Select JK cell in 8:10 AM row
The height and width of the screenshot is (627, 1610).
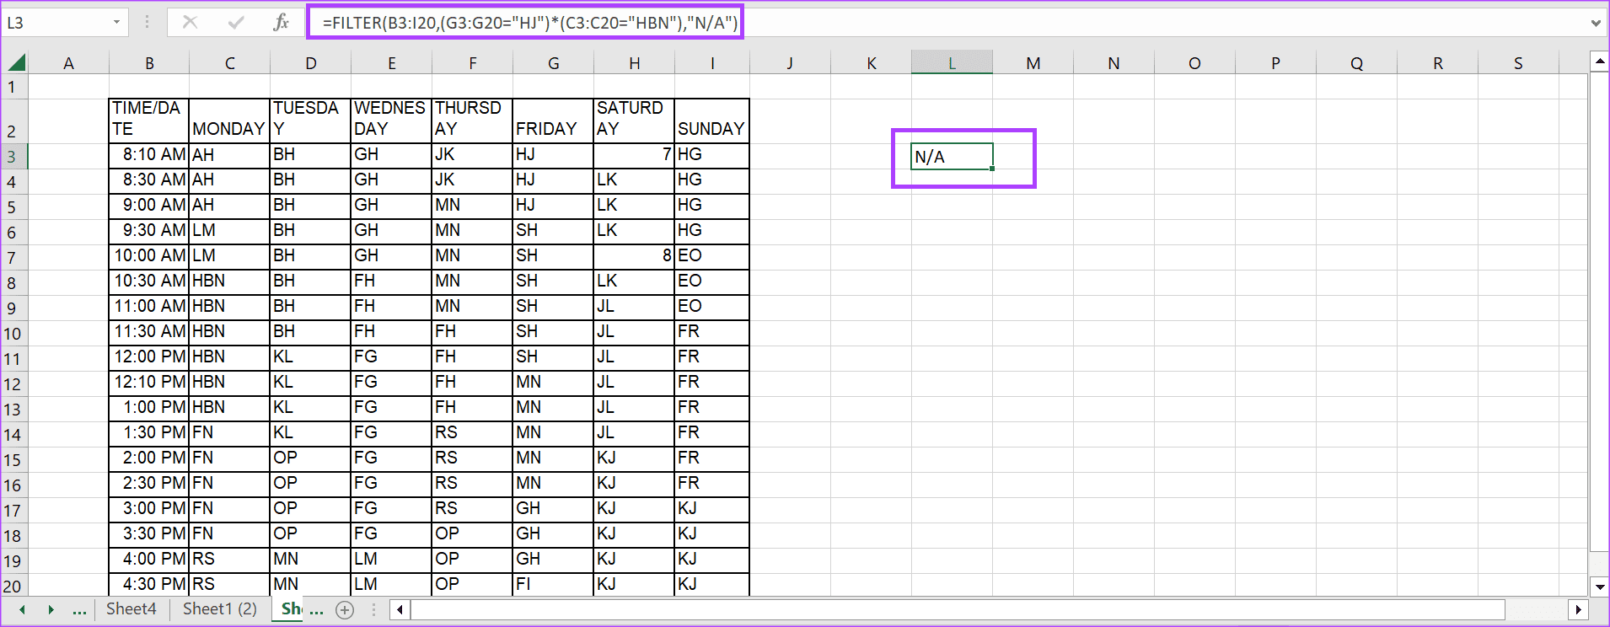pyautogui.click(x=472, y=155)
